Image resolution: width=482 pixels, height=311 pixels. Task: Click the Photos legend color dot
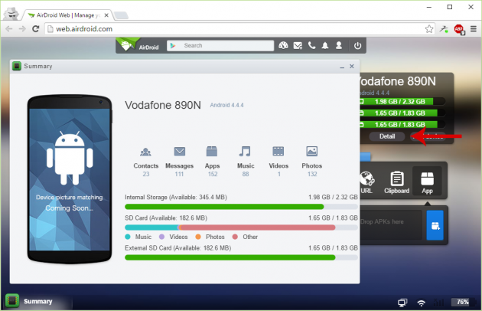tap(198, 237)
